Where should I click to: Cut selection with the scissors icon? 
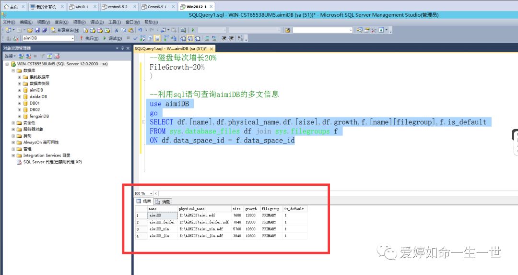[116, 30]
